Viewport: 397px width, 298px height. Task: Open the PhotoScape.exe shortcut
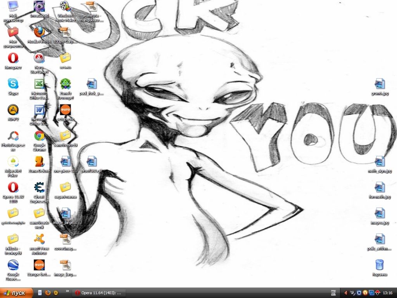pyautogui.click(x=13, y=136)
